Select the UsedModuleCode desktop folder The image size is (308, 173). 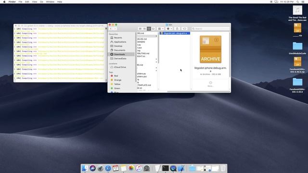click(297, 48)
